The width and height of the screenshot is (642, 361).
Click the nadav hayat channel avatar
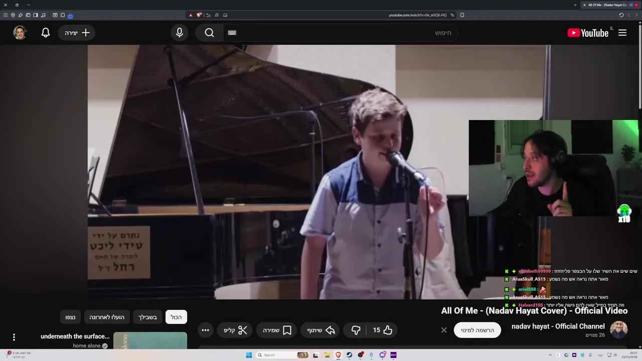coord(618,330)
